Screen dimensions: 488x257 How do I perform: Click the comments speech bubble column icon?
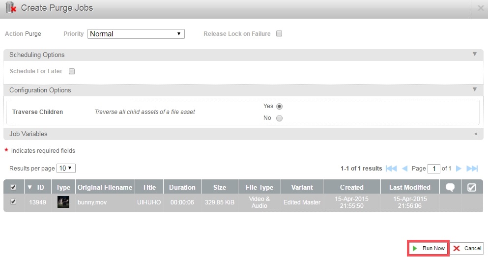(450, 187)
